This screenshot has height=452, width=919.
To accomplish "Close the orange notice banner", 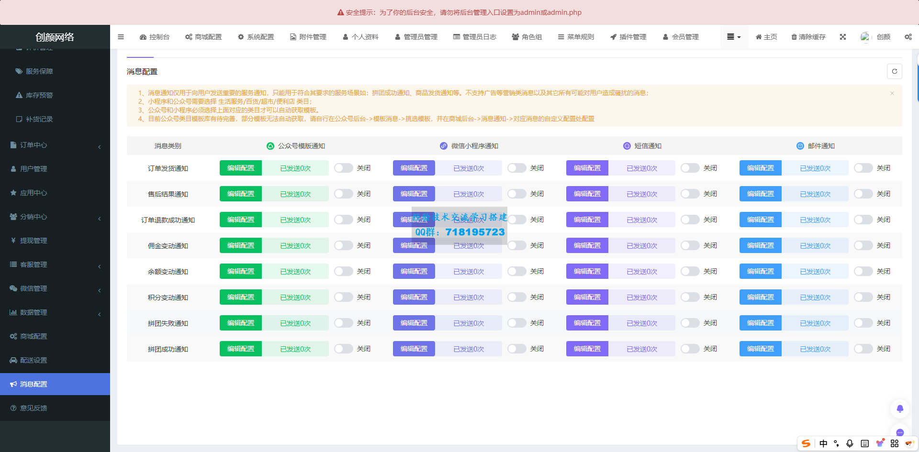I will pos(892,93).
